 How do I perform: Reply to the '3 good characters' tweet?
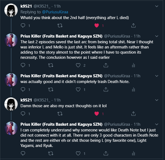tap(23, 153)
